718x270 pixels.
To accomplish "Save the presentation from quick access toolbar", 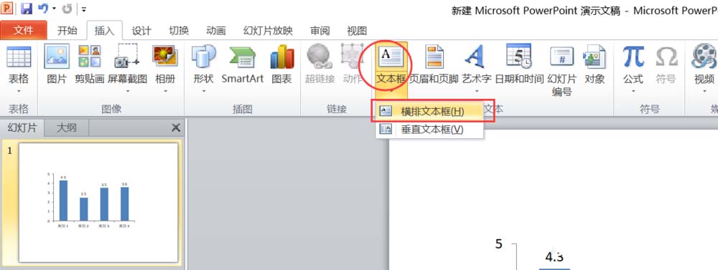I will click(27, 8).
